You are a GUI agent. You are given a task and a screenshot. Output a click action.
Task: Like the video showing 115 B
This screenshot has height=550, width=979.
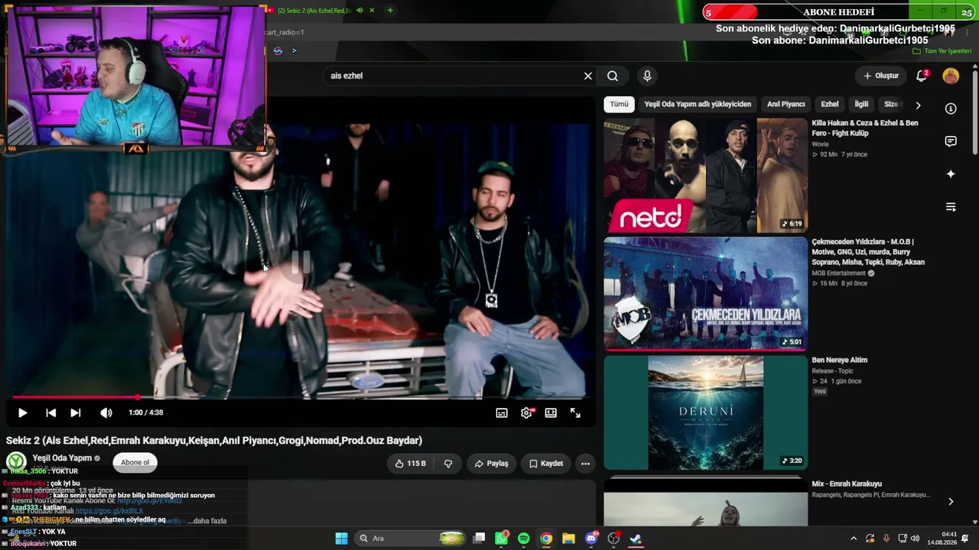tap(411, 464)
